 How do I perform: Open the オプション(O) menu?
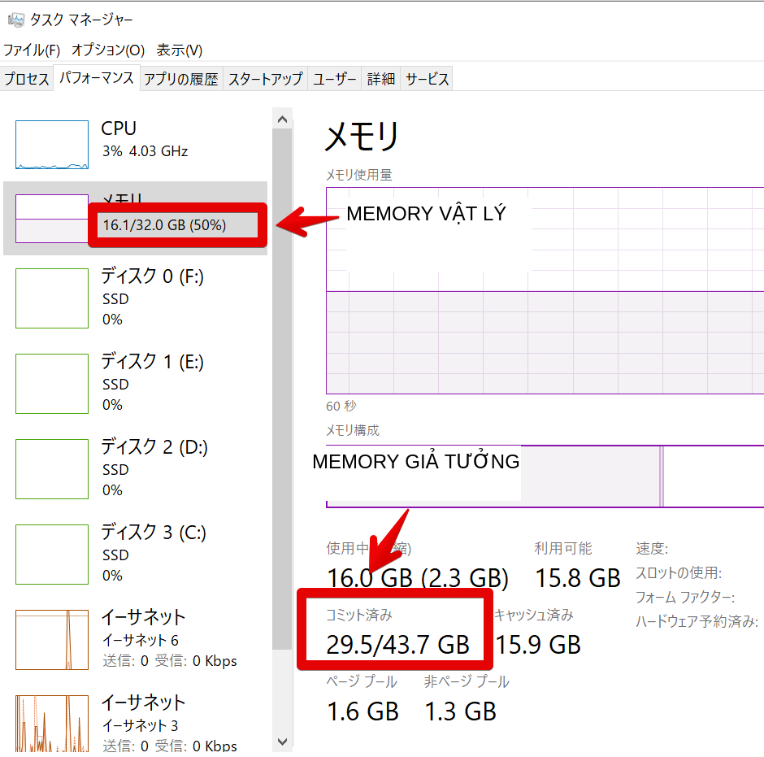pos(108,50)
